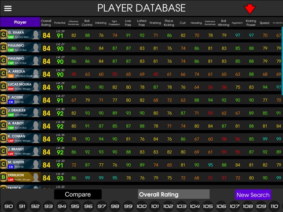Screen dimensions: 283x212
Task: Sort by Kicking Power column header
Action: [x=251, y=23]
